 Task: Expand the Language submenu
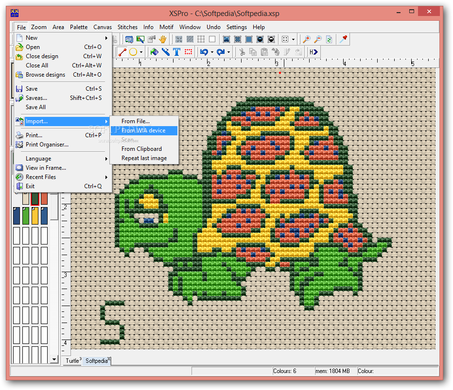click(106, 159)
